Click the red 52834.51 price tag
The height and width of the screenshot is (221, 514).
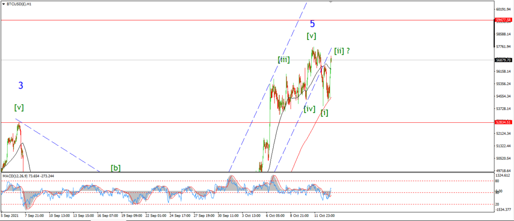(503, 122)
